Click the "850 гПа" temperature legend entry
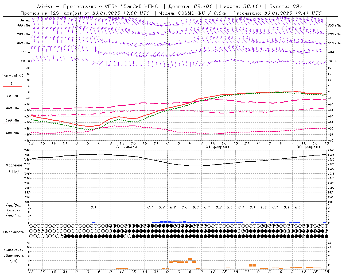 (13, 108)
